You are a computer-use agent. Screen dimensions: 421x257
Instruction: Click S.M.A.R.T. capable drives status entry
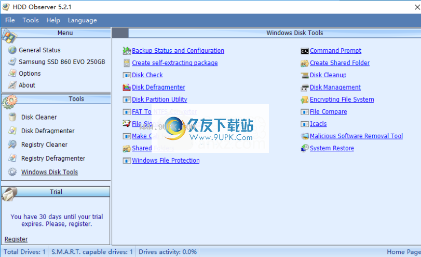92,252
